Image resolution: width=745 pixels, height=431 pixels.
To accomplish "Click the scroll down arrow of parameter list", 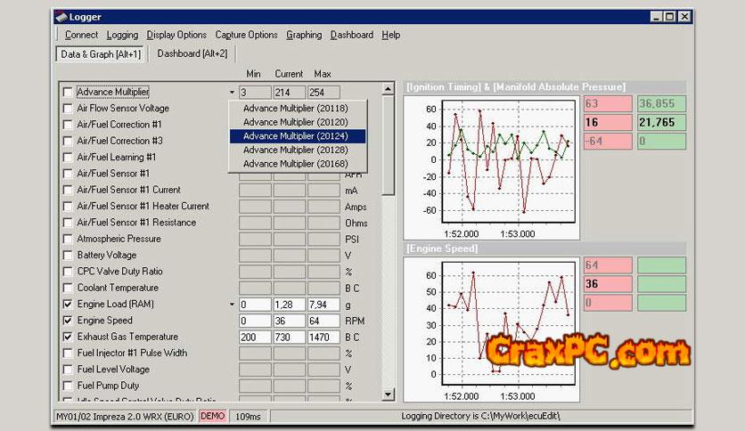I will pyautogui.click(x=388, y=394).
